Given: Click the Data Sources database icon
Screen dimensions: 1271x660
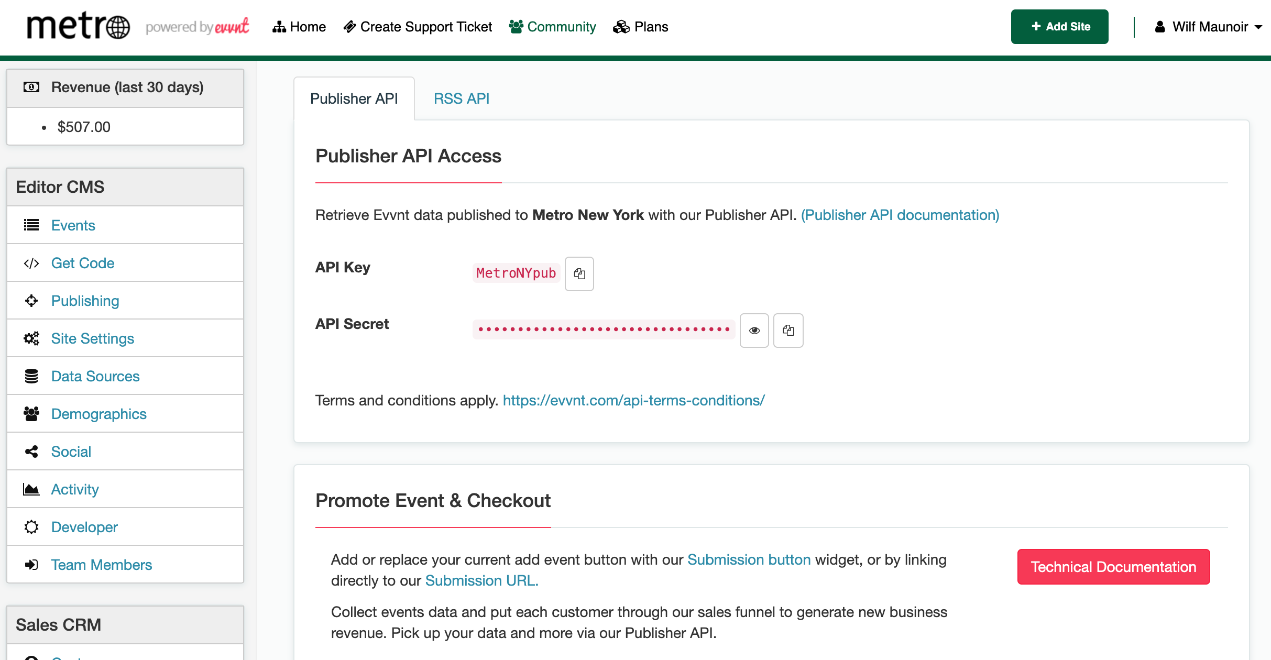Looking at the screenshot, I should [31, 376].
